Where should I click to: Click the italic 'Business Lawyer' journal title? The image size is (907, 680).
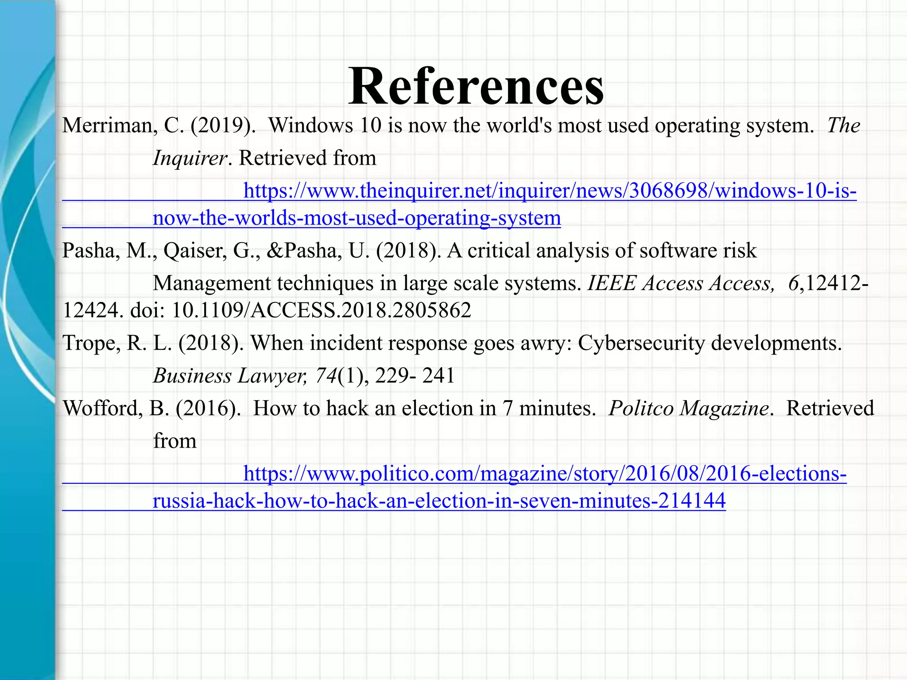[229, 376]
